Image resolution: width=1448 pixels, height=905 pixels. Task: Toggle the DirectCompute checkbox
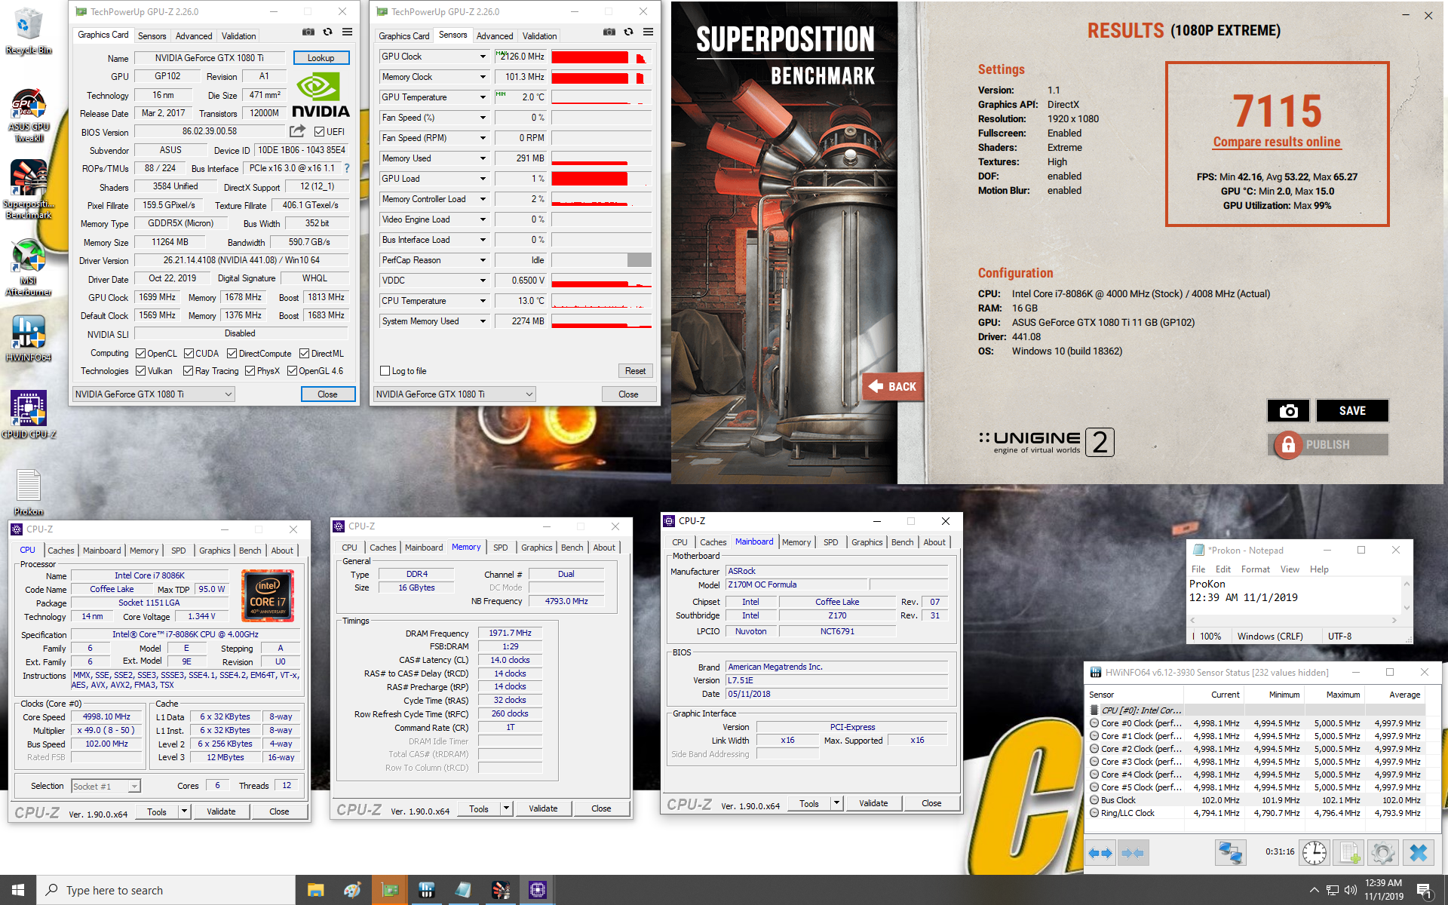232,354
